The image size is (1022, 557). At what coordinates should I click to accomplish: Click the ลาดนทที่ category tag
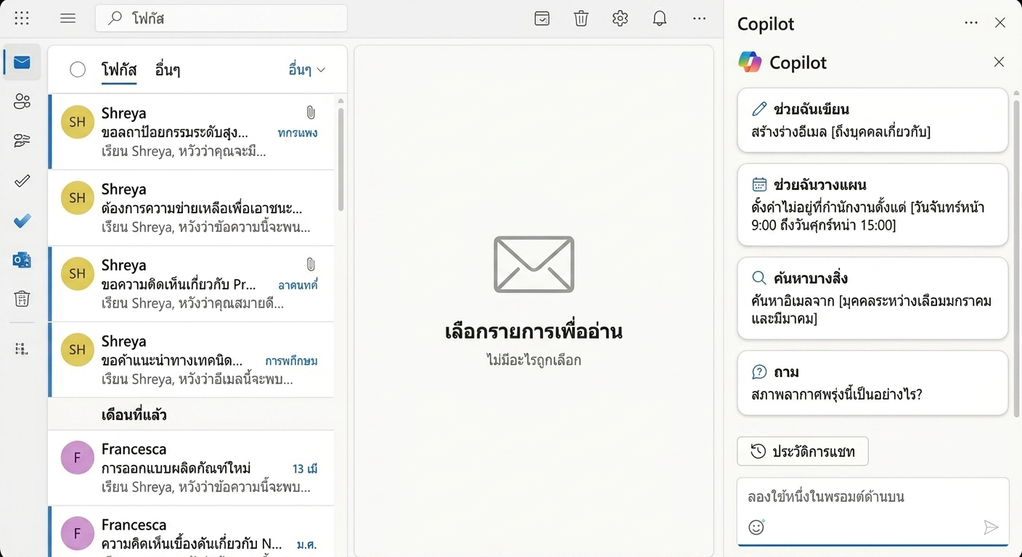[x=298, y=285]
